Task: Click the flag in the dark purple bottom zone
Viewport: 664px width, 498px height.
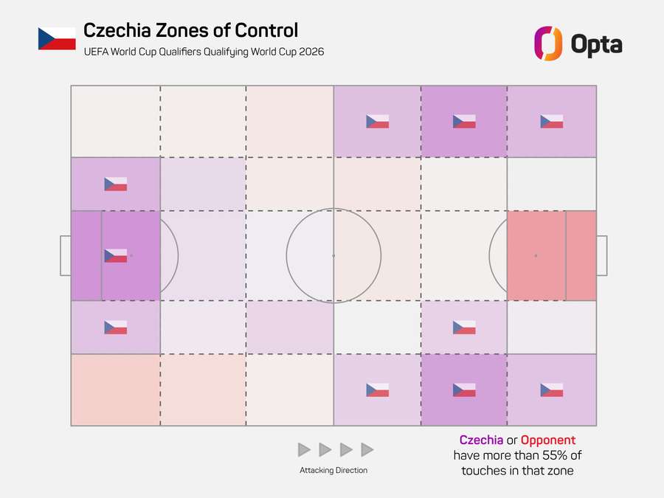Action: 464,390
